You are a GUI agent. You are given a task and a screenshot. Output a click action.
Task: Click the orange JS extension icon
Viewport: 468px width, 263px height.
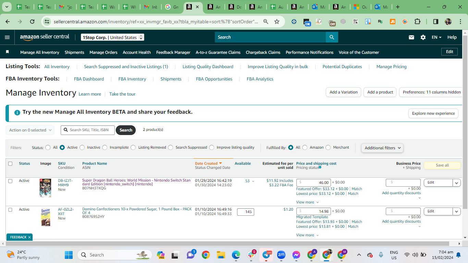tap(393, 22)
